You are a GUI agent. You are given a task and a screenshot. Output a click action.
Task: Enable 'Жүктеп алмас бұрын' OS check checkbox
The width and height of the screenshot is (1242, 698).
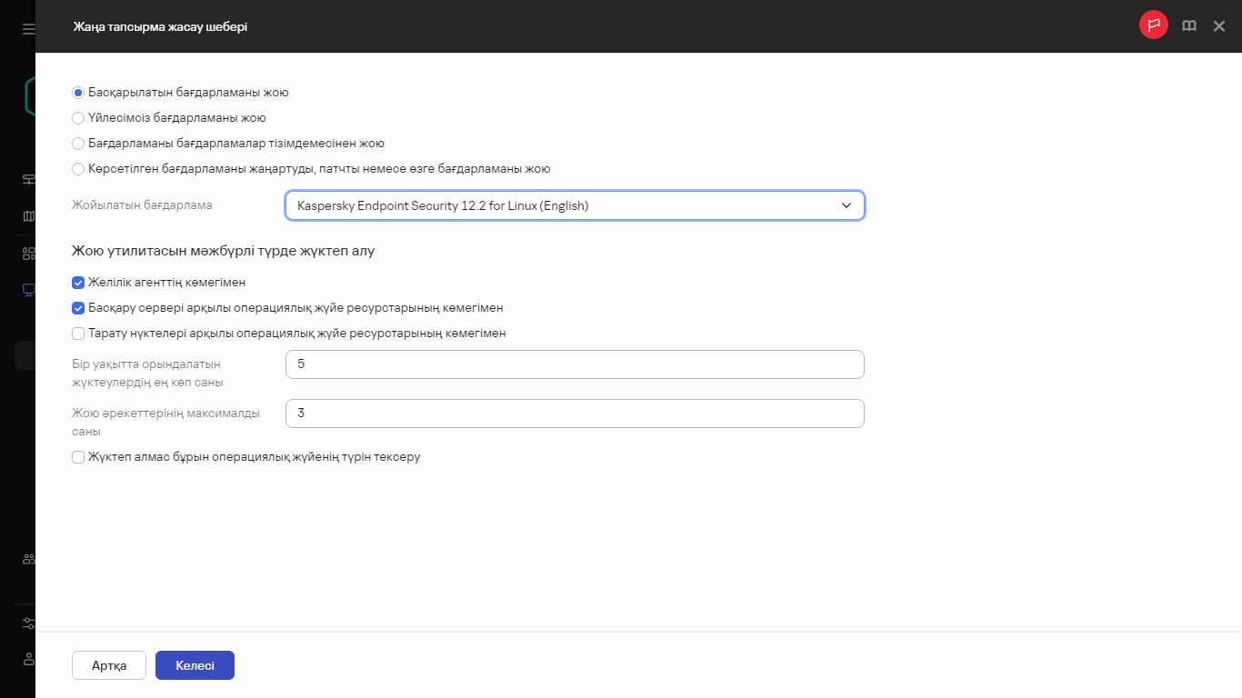coord(78,457)
